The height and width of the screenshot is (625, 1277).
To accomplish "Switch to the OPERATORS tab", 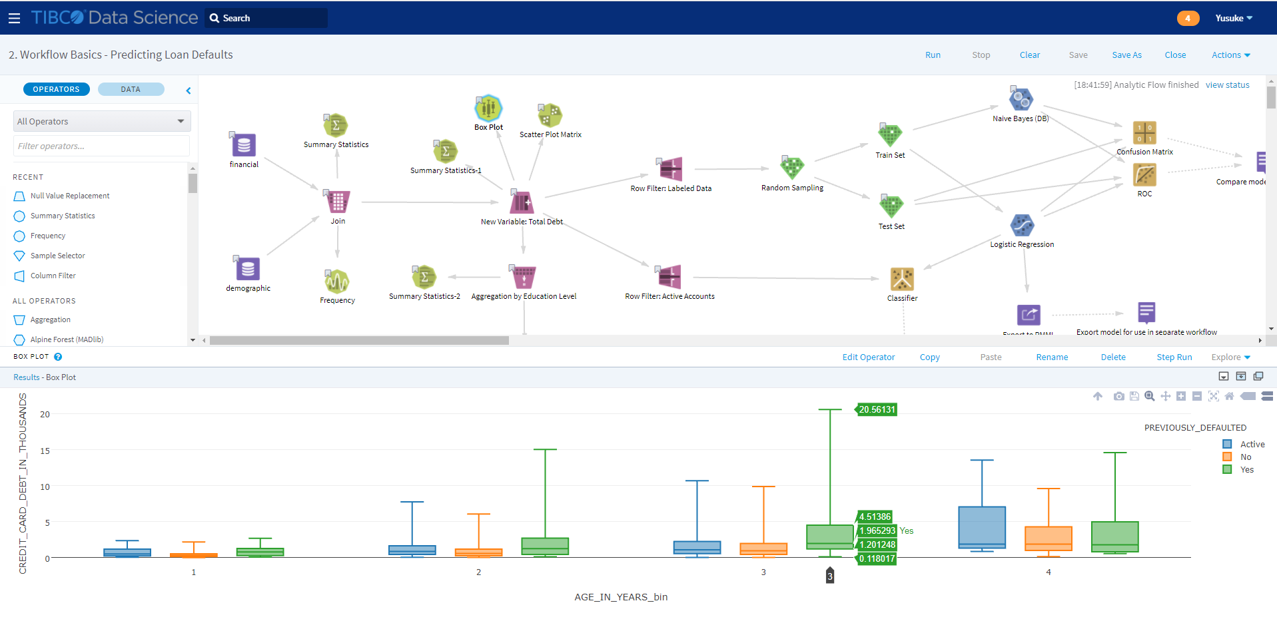I will point(57,89).
